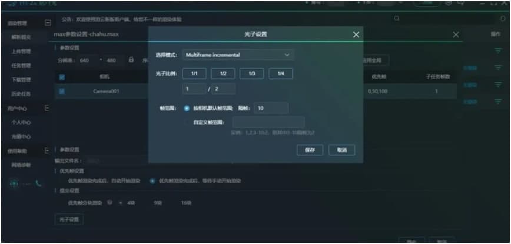
Task: Click the resolution width field 640
Action: (87, 60)
